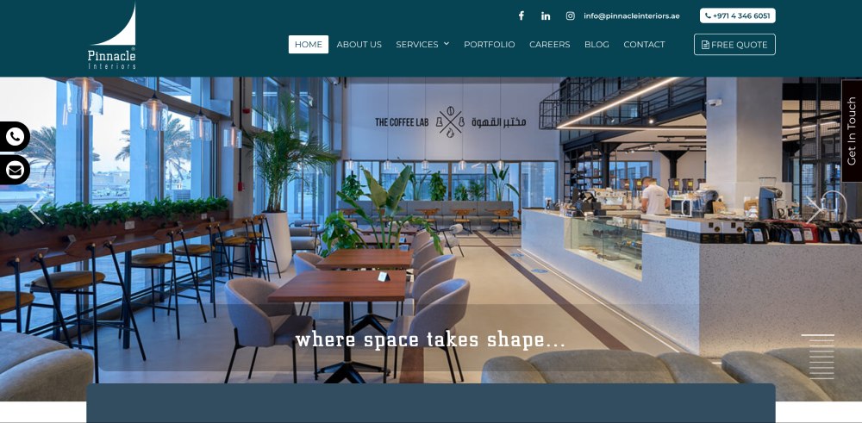Image resolution: width=862 pixels, height=423 pixels.
Task: Go to the next slide arrow
Action: pos(816,209)
